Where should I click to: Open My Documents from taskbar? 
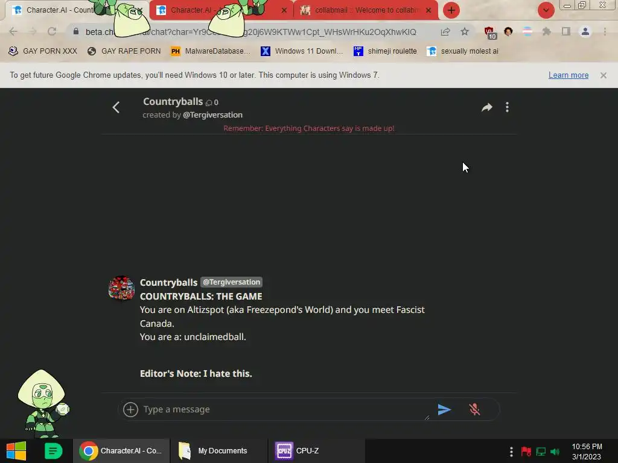218,451
